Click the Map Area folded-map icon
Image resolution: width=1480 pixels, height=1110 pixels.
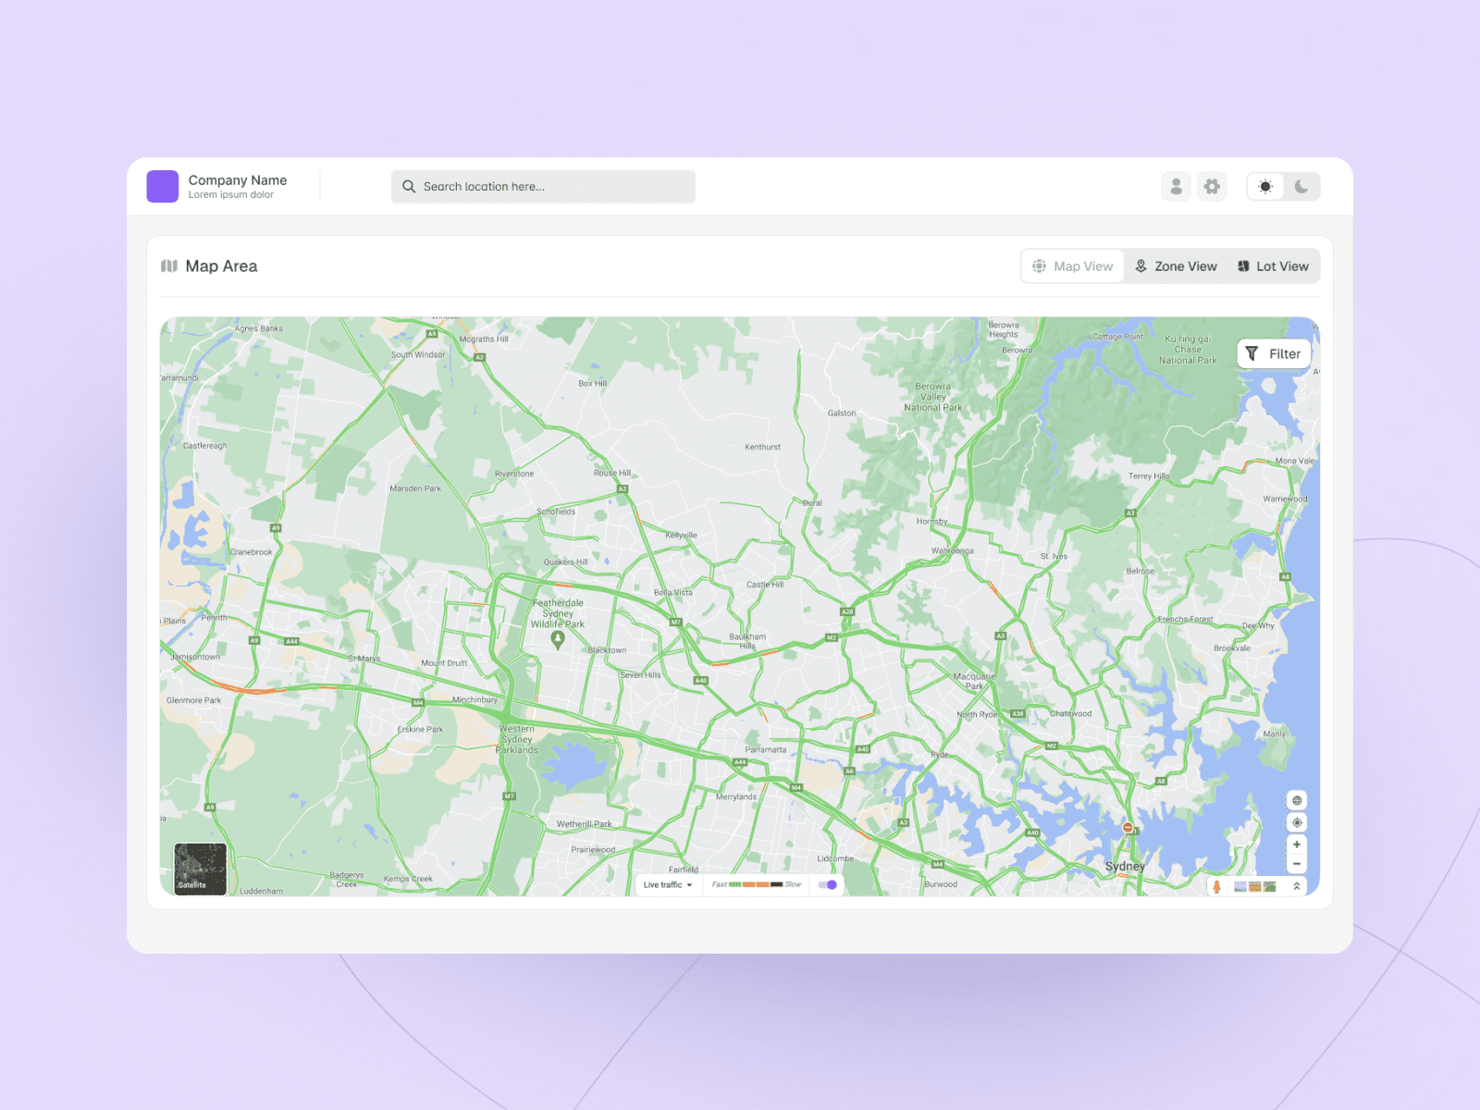tap(169, 265)
